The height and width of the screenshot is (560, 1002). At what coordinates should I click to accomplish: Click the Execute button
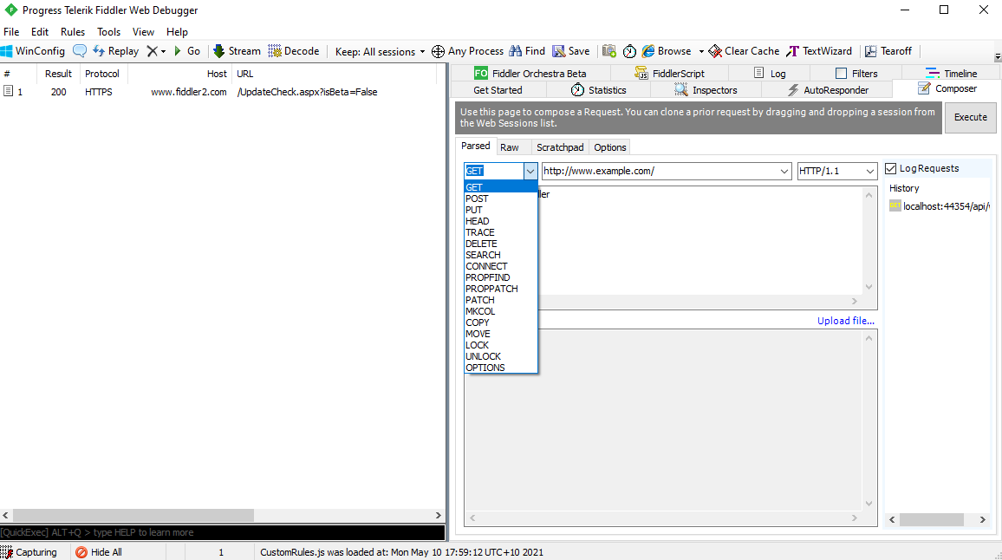tap(970, 118)
